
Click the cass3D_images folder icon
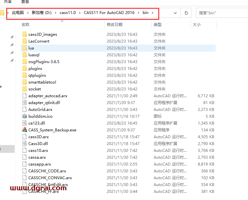coord(24,34)
